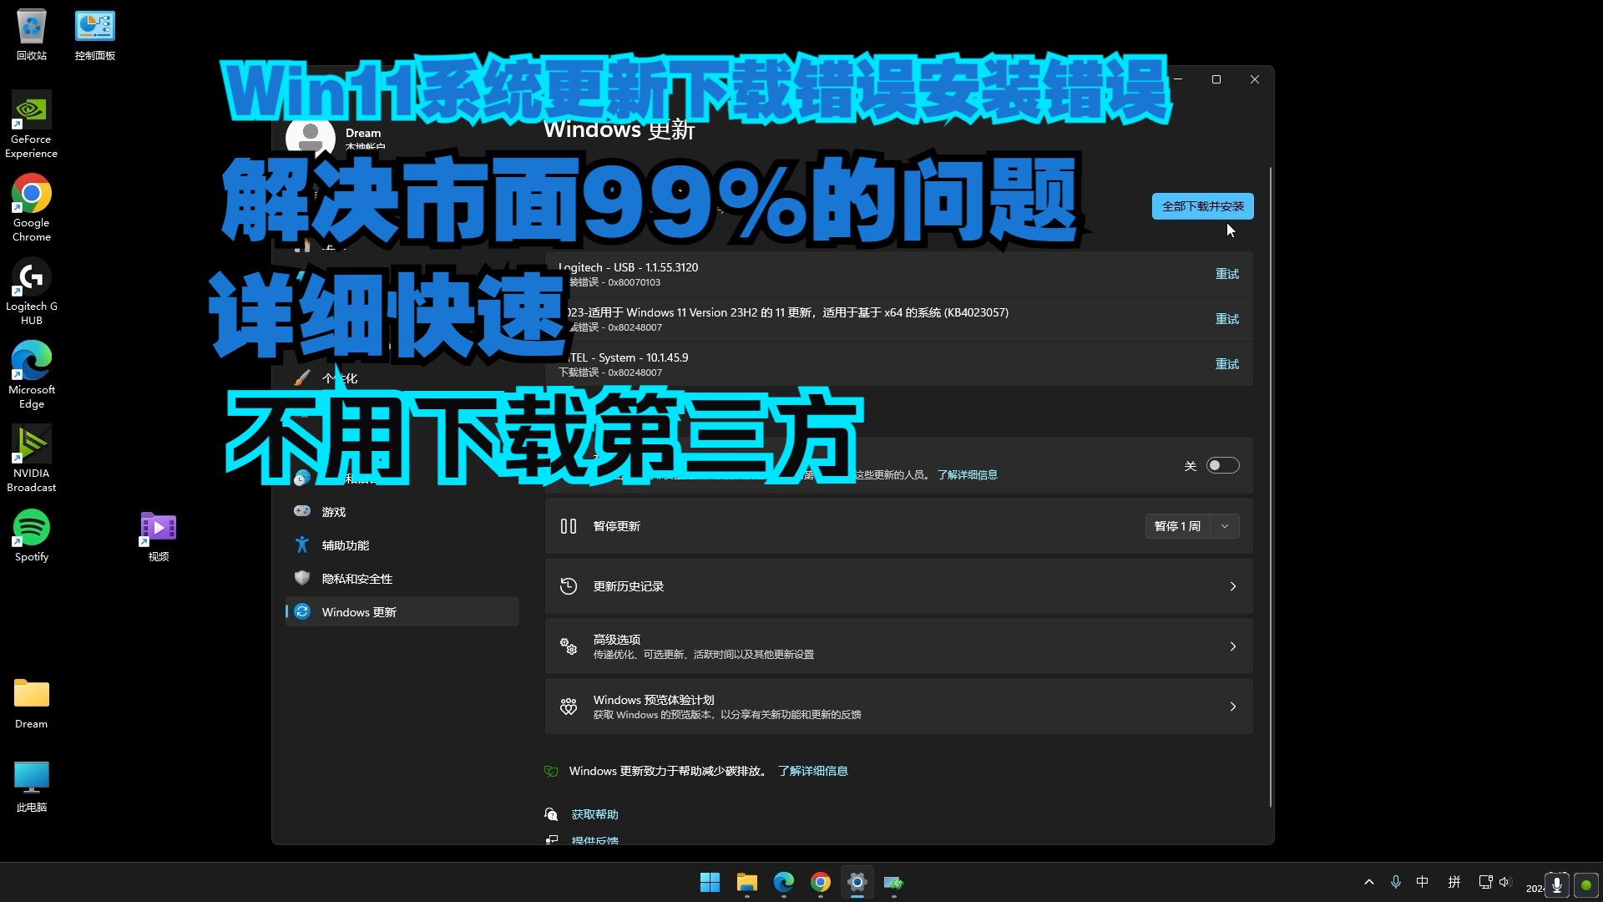Screen dimensions: 1603x902
Task: Click 全部下载并安装 (Download and Install All) button
Action: [1202, 206]
